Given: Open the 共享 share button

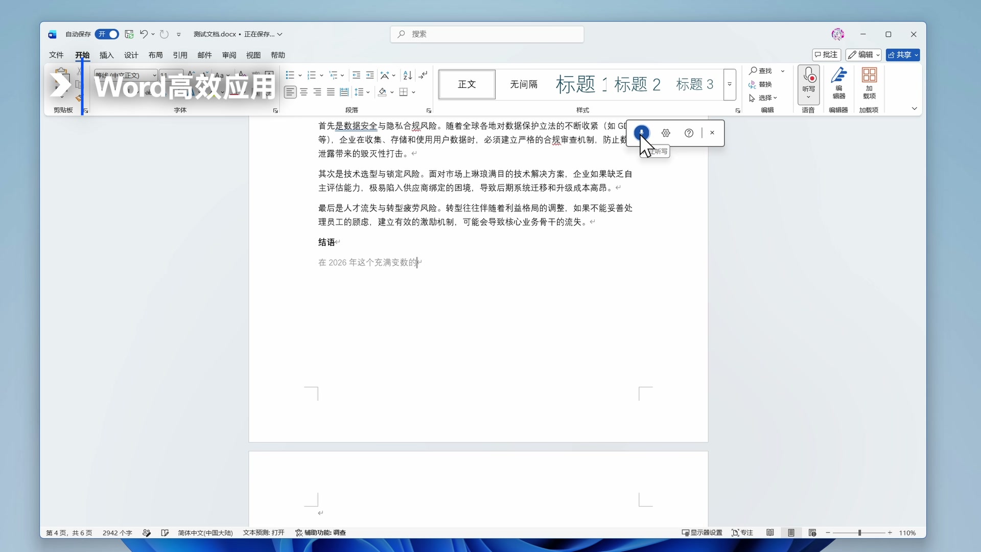Looking at the screenshot, I should (x=903, y=55).
